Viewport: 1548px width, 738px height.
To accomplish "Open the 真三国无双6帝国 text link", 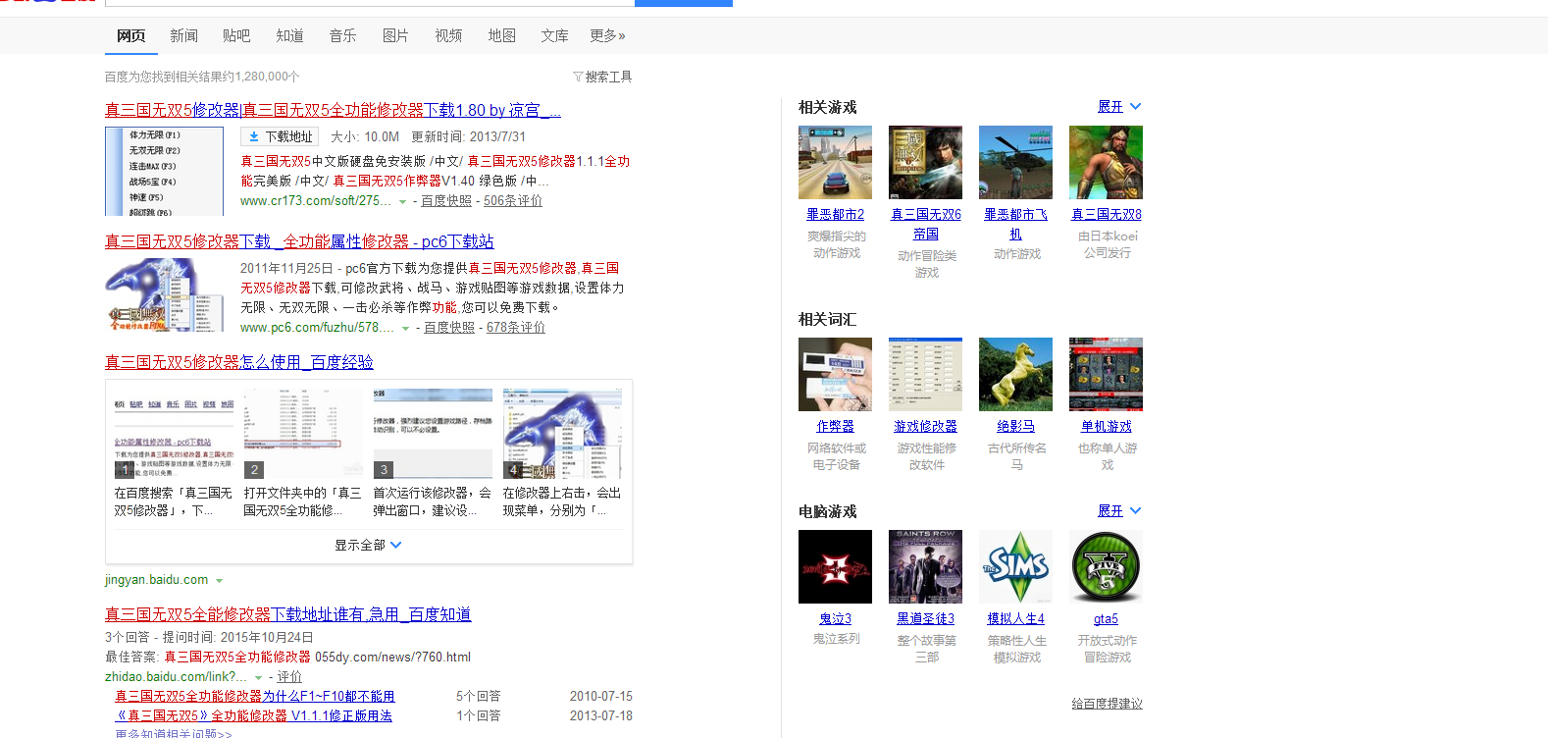I will [926, 224].
